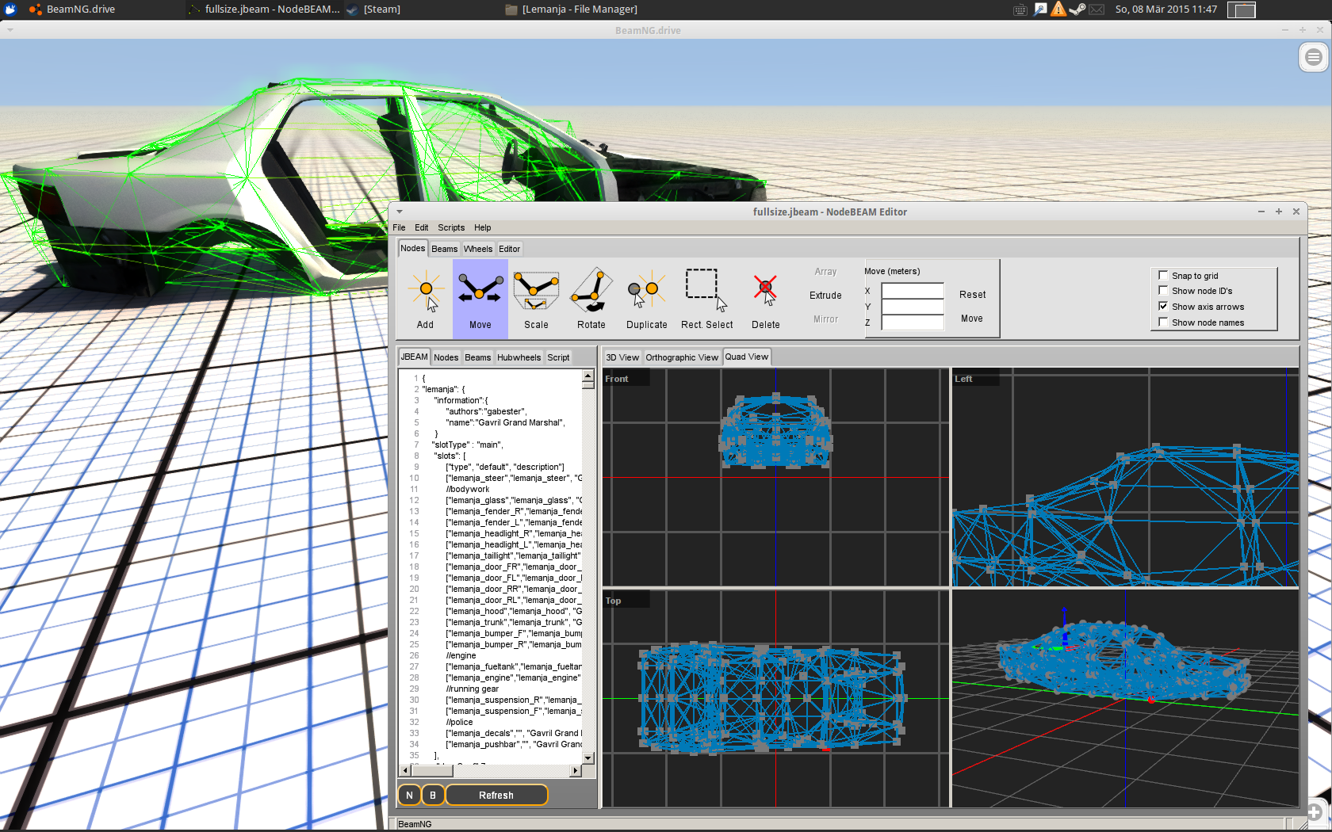Viewport: 1332px width, 832px height.
Task: Open the Edit menu
Action: click(421, 227)
